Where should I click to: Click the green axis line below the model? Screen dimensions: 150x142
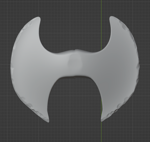tap(101, 132)
